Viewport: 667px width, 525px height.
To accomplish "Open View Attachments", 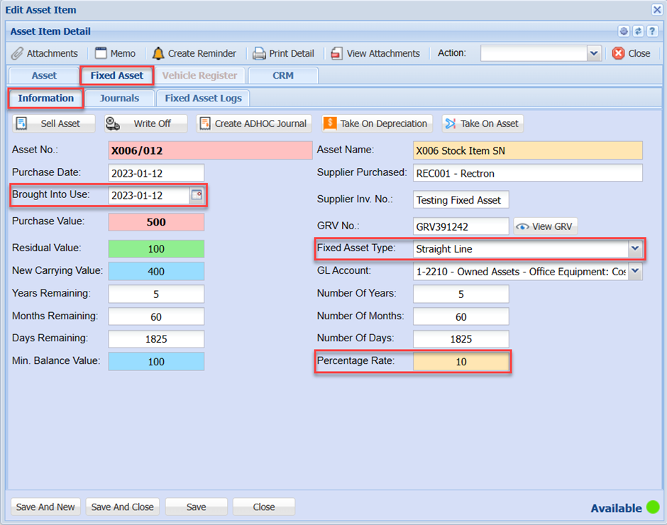I will coord(337,53).
